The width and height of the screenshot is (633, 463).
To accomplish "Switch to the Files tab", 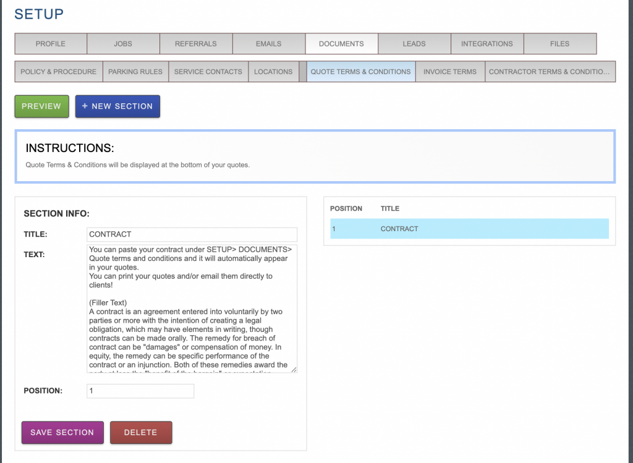I will [560, 44].
